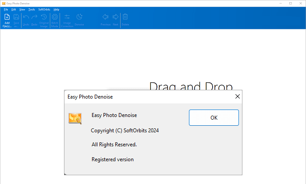Click the app logo in about dialog

pos(75,118)
